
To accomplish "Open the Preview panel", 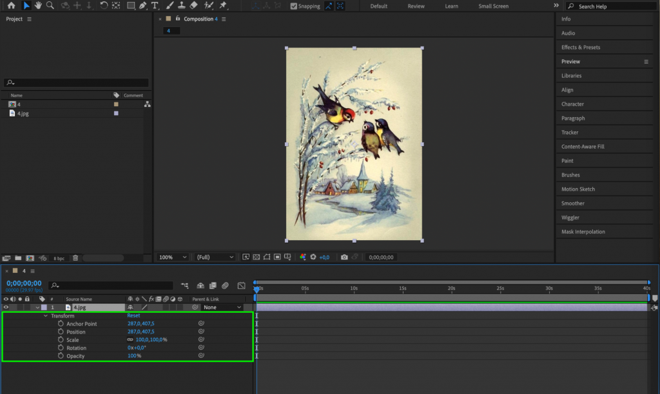I will coord(570,61).
